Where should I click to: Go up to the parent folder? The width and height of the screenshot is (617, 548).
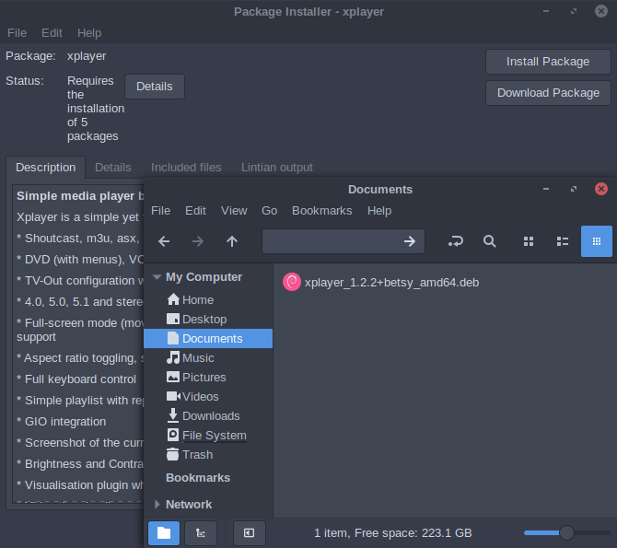tap(232, 241)
